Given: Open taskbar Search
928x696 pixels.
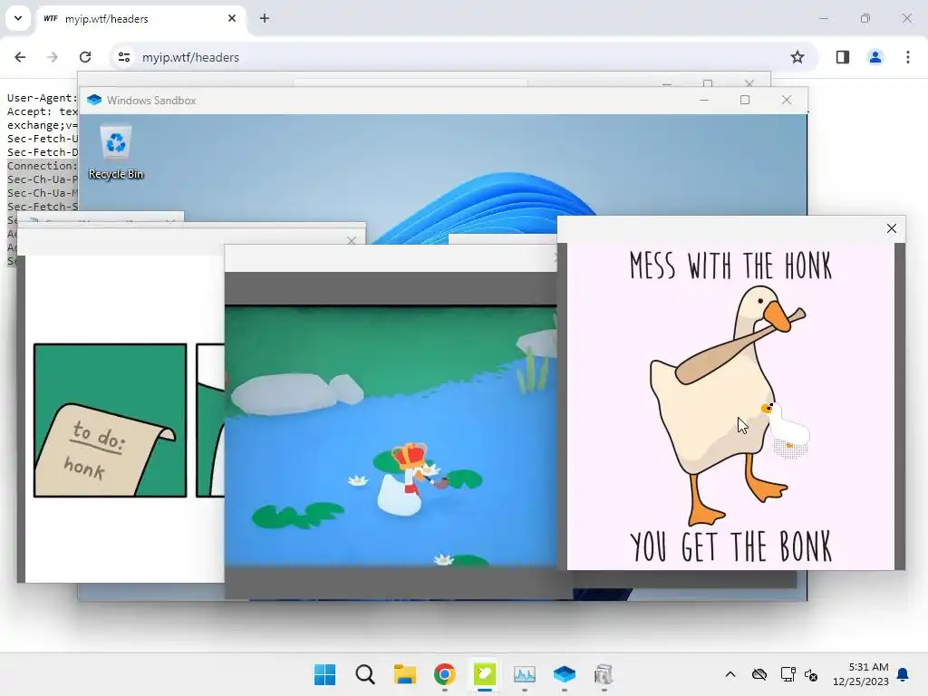Looking at the screenshot, I should (365, 674).
